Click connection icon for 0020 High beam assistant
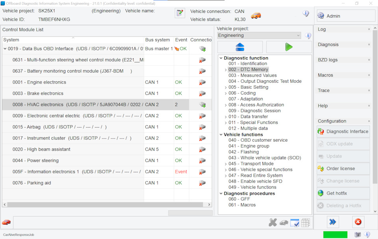378x239 pixels. coord(202,150)
